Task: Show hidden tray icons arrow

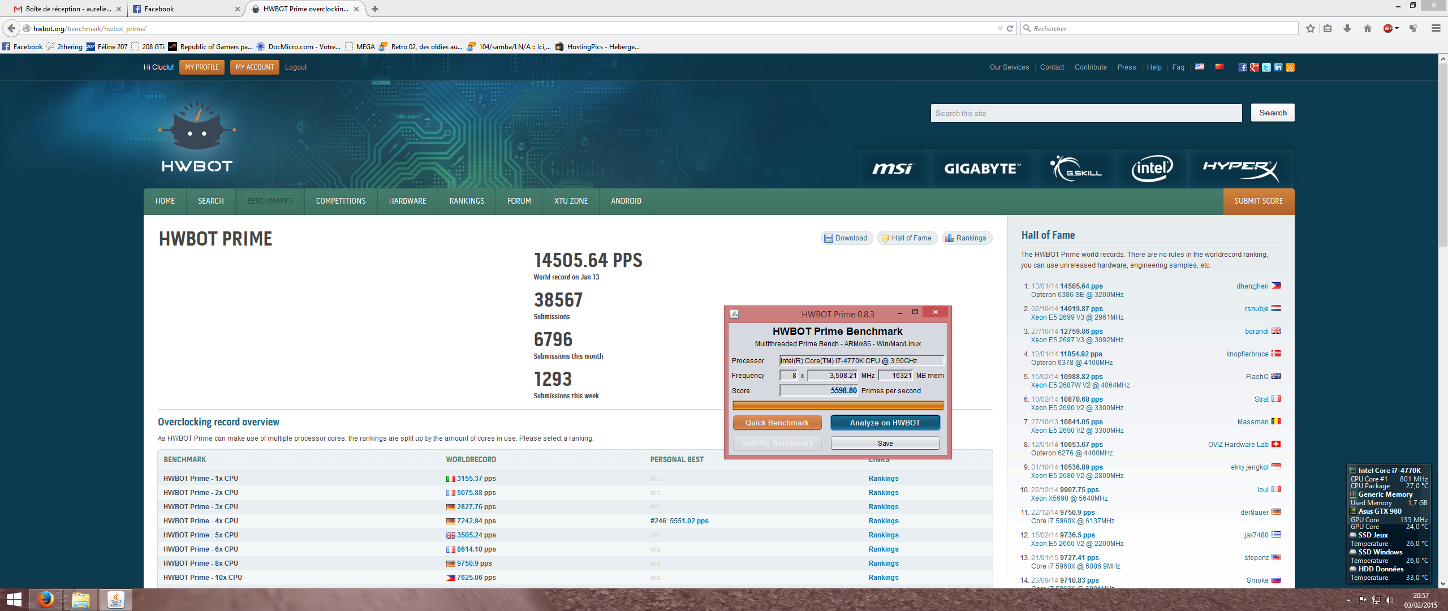Action: 1348,600
